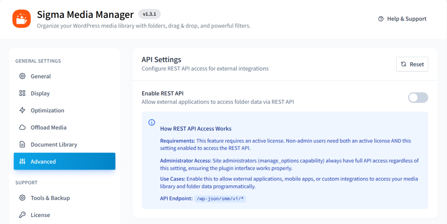Viewport: 447px width, 224px height.
Task: Click the Organize your WordPress media tagline
Action: pos(144,26)
